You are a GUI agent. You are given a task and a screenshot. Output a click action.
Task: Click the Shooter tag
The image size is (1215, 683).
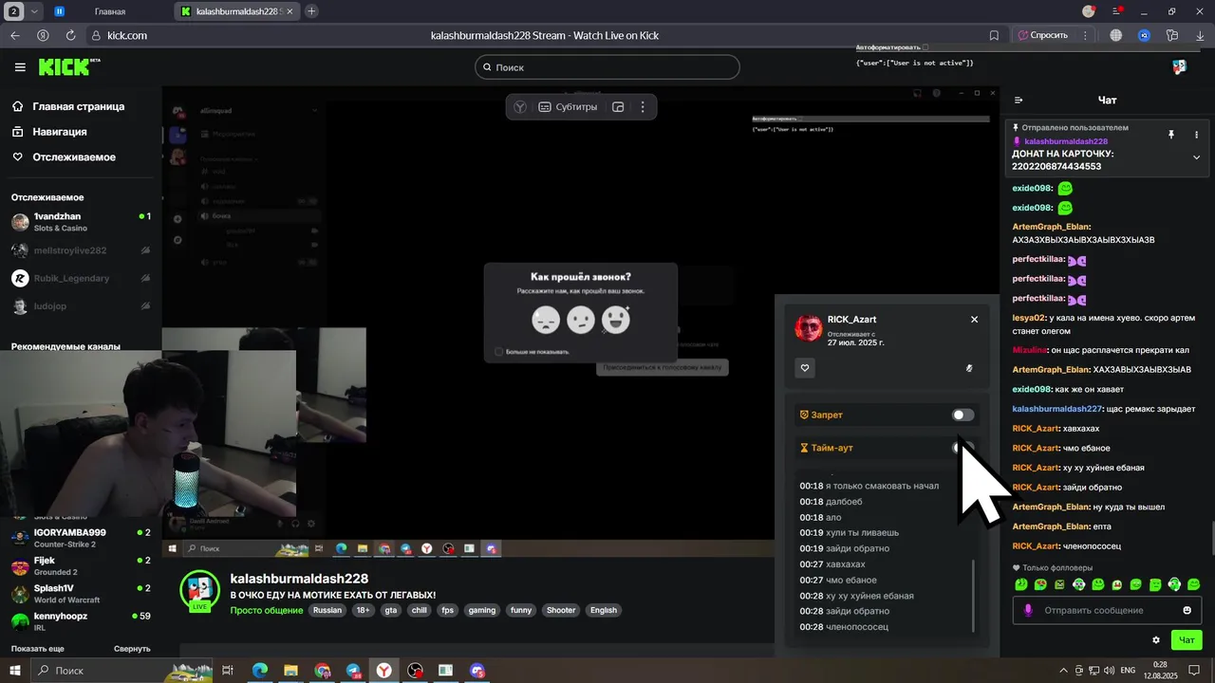tap(561, 610)
